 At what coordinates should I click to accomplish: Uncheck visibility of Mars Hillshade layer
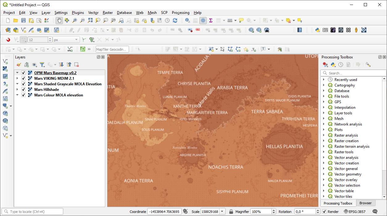click(23, 90)
